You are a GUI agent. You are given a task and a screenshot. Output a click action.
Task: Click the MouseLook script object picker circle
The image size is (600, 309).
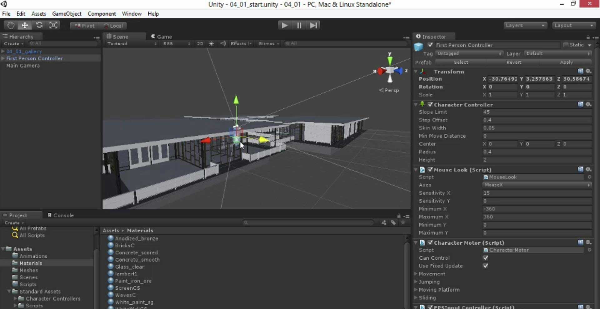[x=589, y=177]
